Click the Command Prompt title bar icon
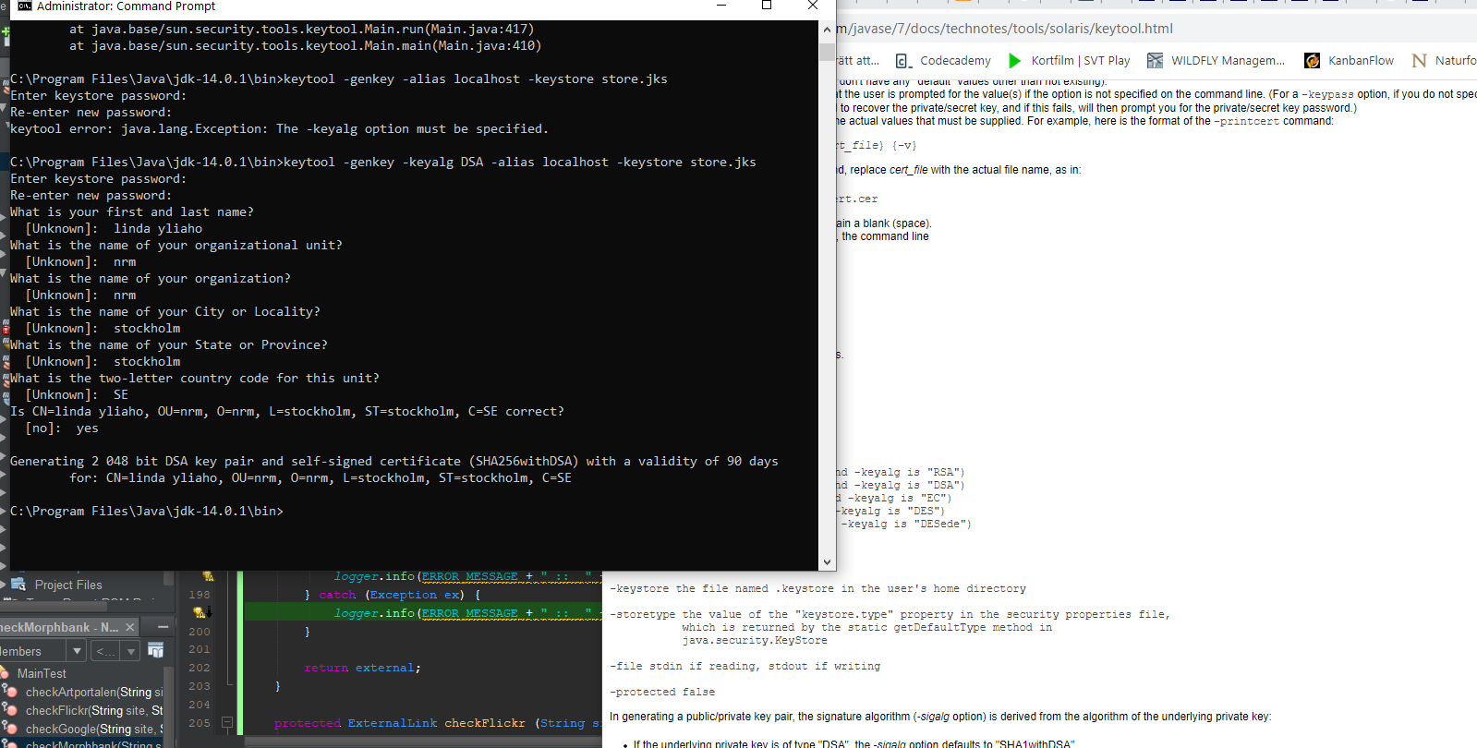Viewport: 1477px width, 748px height. pyautogui.click(x=25, y=6)
